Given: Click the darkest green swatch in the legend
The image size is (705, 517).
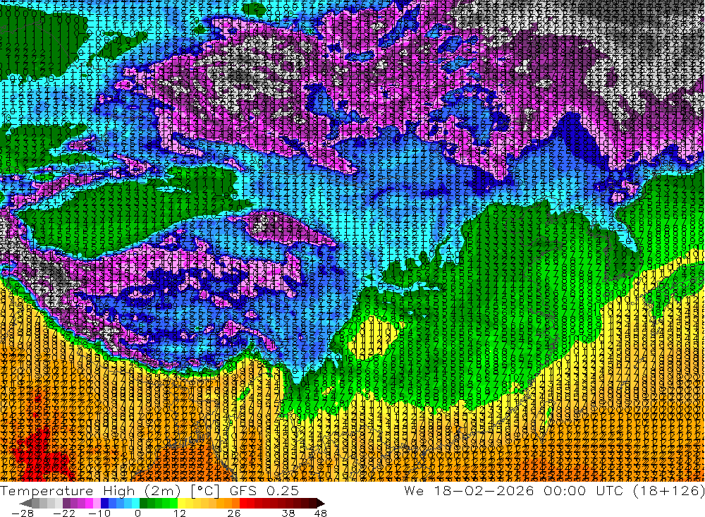Looking at the screenshot, I should pyautogui.click(x=143, y=504).
